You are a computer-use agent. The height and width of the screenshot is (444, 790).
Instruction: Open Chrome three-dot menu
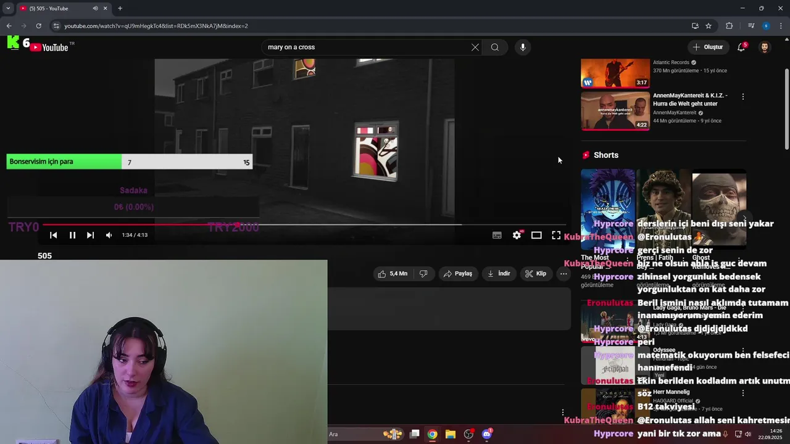[x=781, y=26]
